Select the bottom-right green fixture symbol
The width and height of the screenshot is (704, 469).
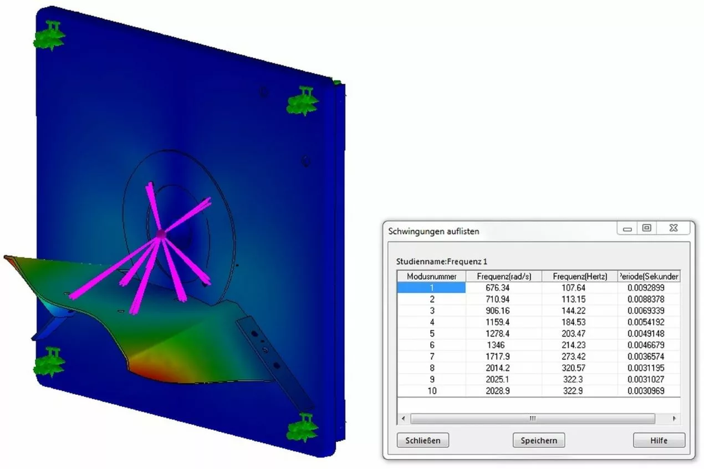pyautogui.click(x=303, y=427)
